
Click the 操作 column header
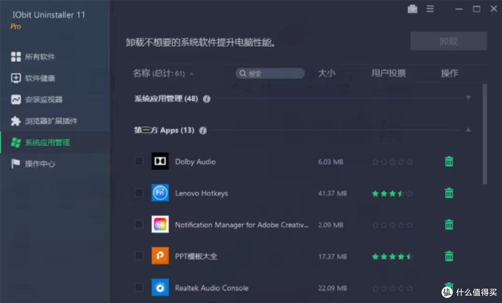[x=449, y=74]
